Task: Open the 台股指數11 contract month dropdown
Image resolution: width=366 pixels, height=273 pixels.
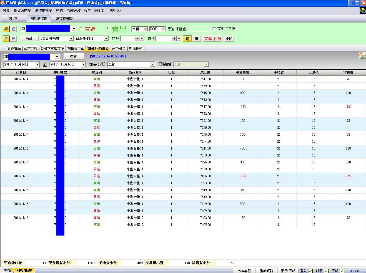Action: point(106,39)
